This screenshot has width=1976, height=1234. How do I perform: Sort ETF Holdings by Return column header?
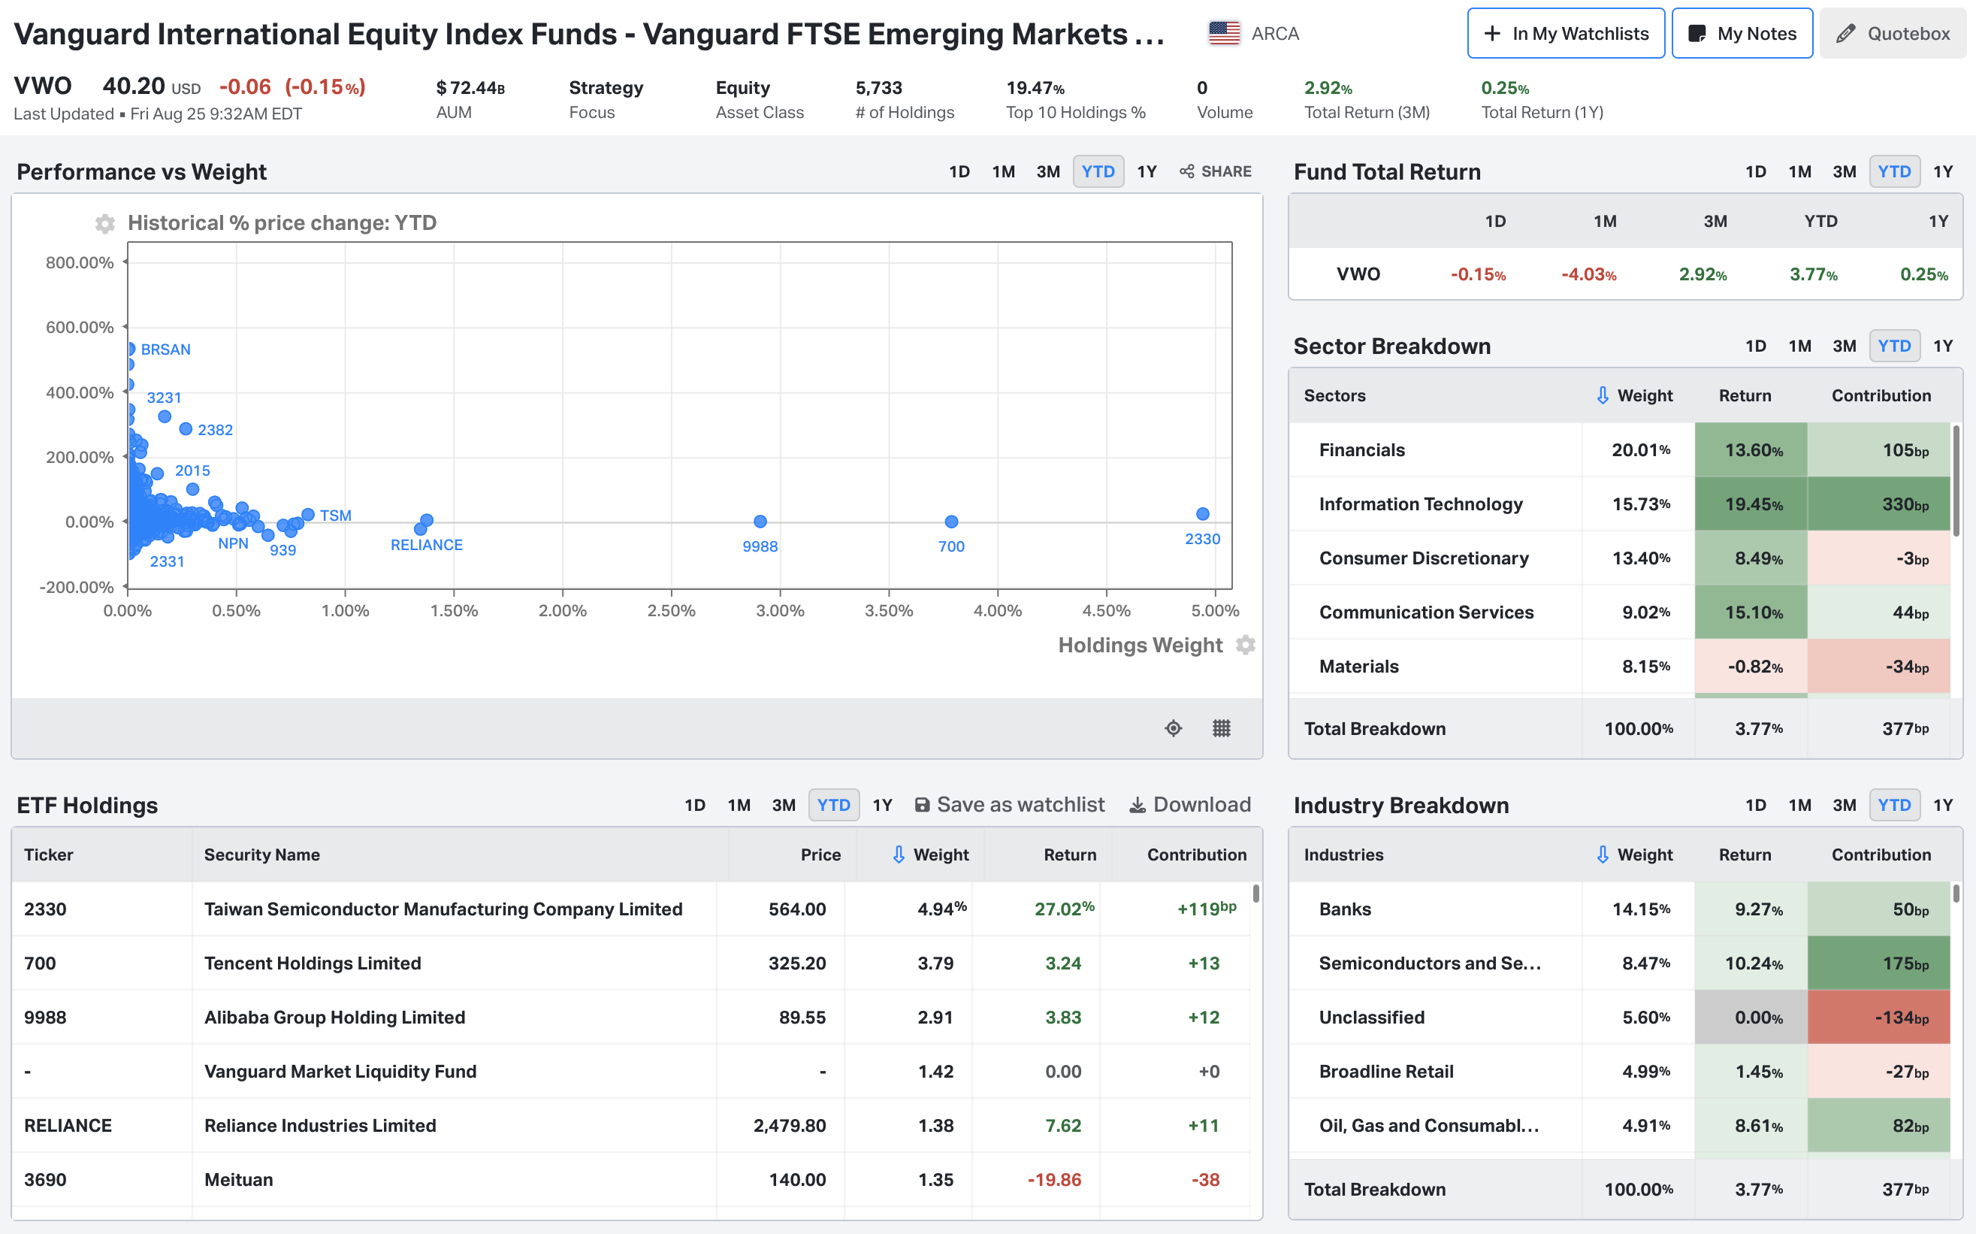click(x=1070, y=854)
